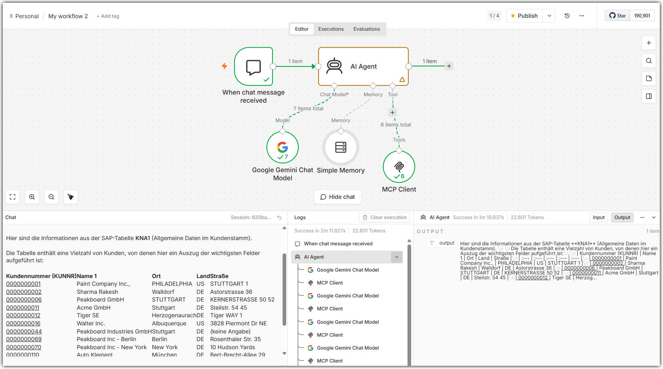
Task: Select the first MCP Client log entry
Action: (330, 283)
